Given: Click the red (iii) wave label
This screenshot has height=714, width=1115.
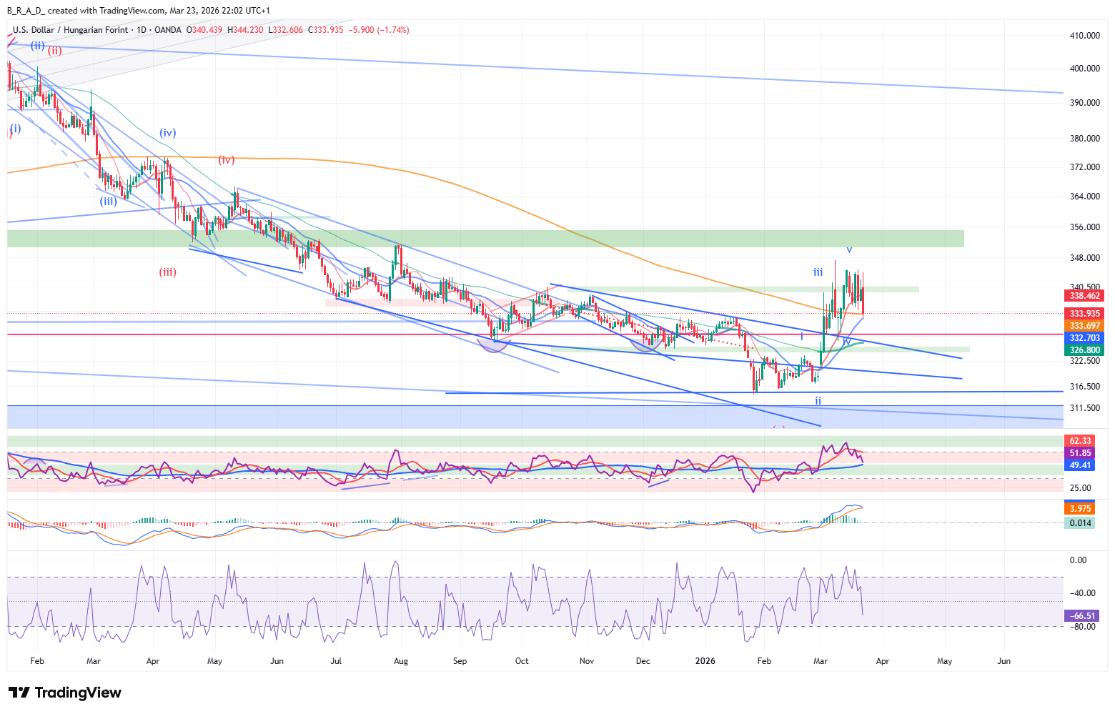Looking at the screenshot, I should point(167,272).
